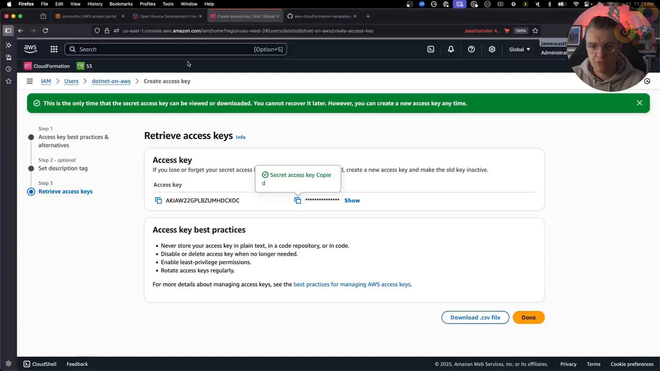Open the Firefox sidebar history icon
This screenshot has height=371, width=660.
(8, 69)
